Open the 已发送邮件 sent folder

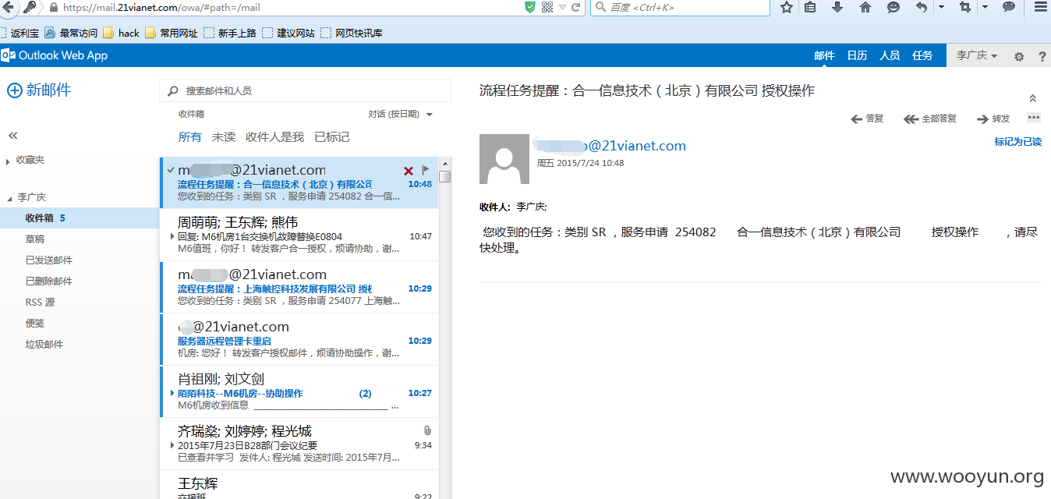point(49,260)
